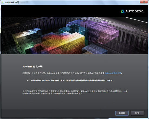Open the Autodesk 隐私声明 hyperlink
Viewport: 149px width, 119px height.
tap(113, 73)
